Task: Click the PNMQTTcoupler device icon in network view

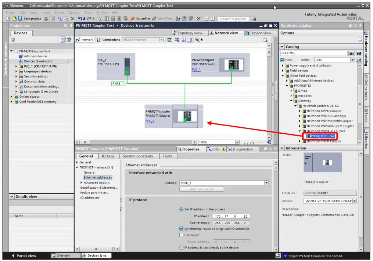Action: 185,116
